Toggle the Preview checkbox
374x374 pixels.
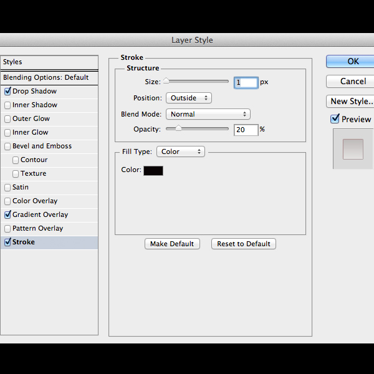coord(335,118)
